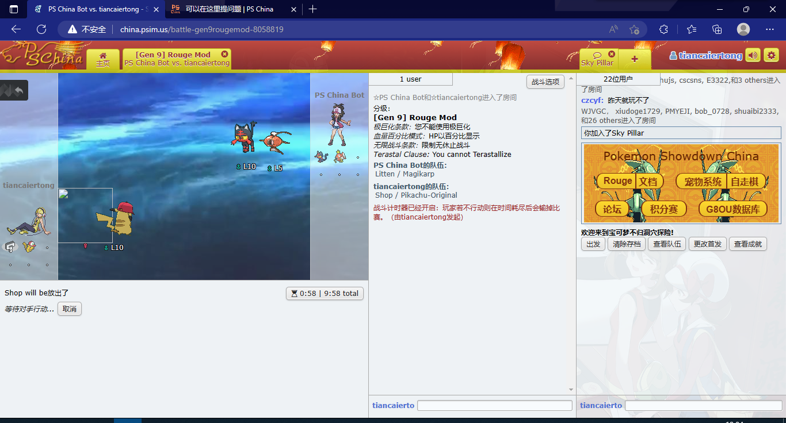Close the Rouge Mod battle tab
This screenshot has width=786, height=423.
click(224, 54)
